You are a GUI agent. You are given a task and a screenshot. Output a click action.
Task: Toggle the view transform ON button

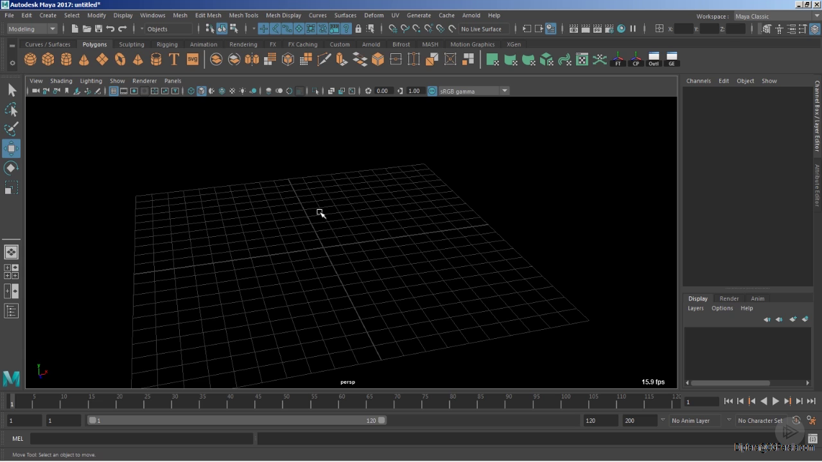pos(432,91)
